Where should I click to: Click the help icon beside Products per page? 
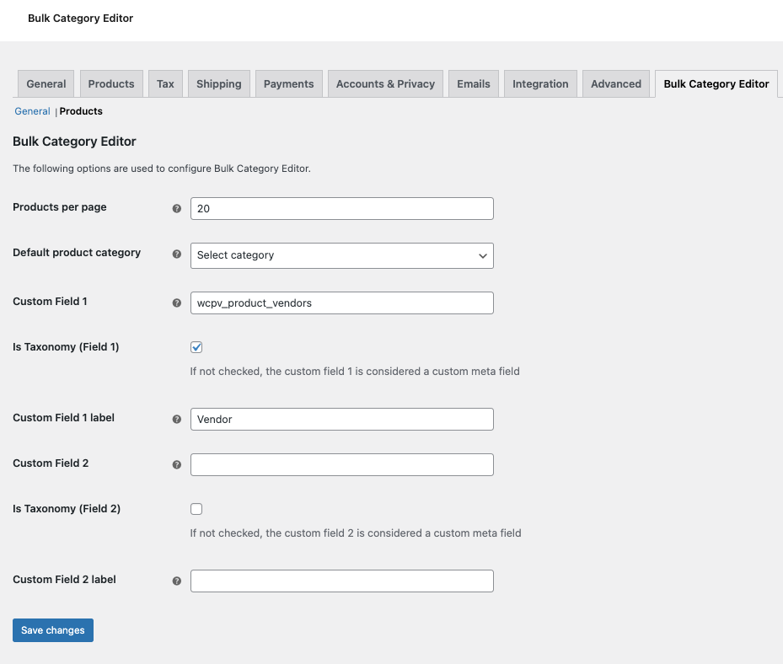click(x=176, y=207)
